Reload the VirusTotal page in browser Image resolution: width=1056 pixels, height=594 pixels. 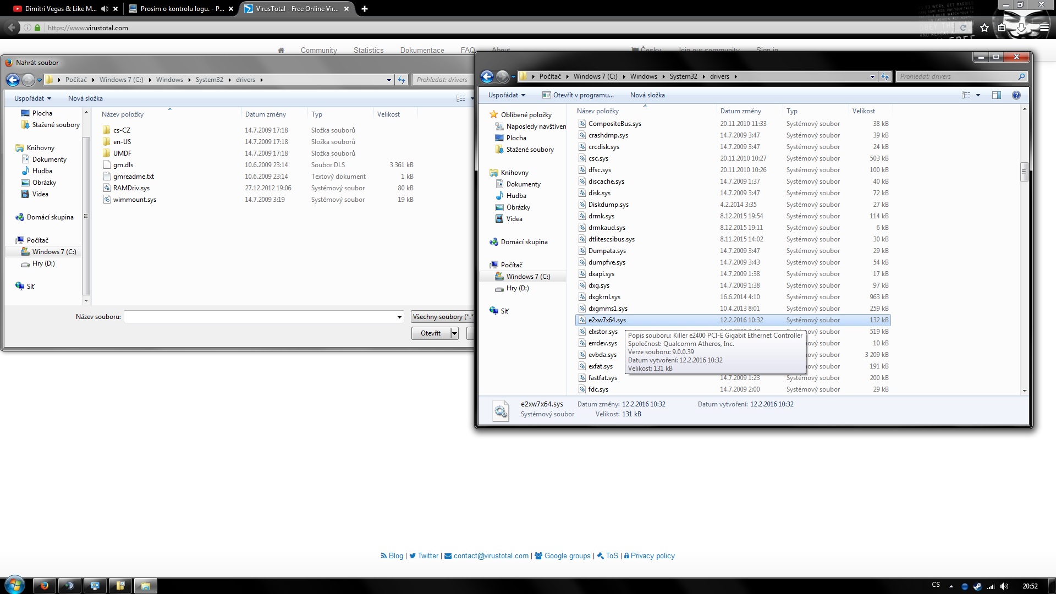pos(963,28)
